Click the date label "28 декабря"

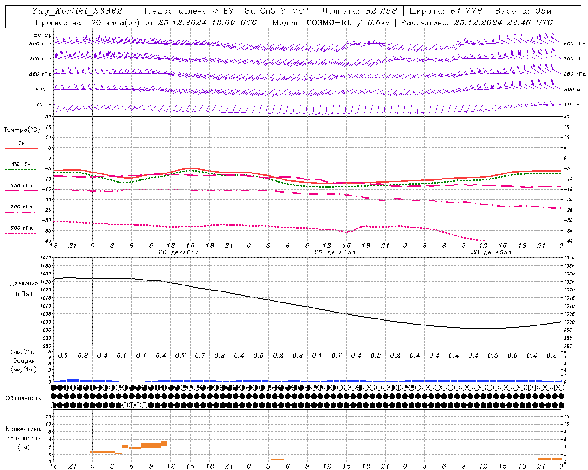pos(491,252)
